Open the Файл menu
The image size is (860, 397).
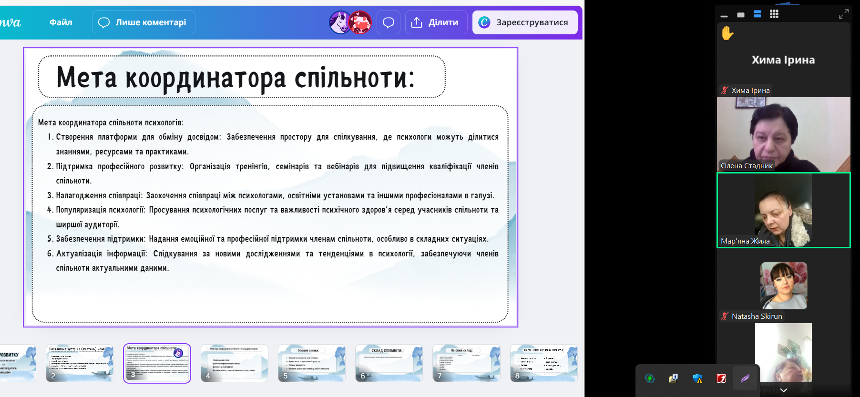click(61, 22)
